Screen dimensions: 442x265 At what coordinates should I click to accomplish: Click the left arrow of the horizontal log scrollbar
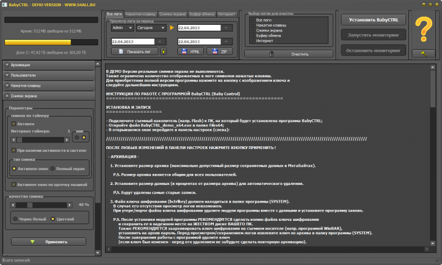pos(108,249)
